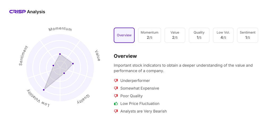Click the thumbs-down icon beside Poor Quality
272x124 pixels.
116,96
